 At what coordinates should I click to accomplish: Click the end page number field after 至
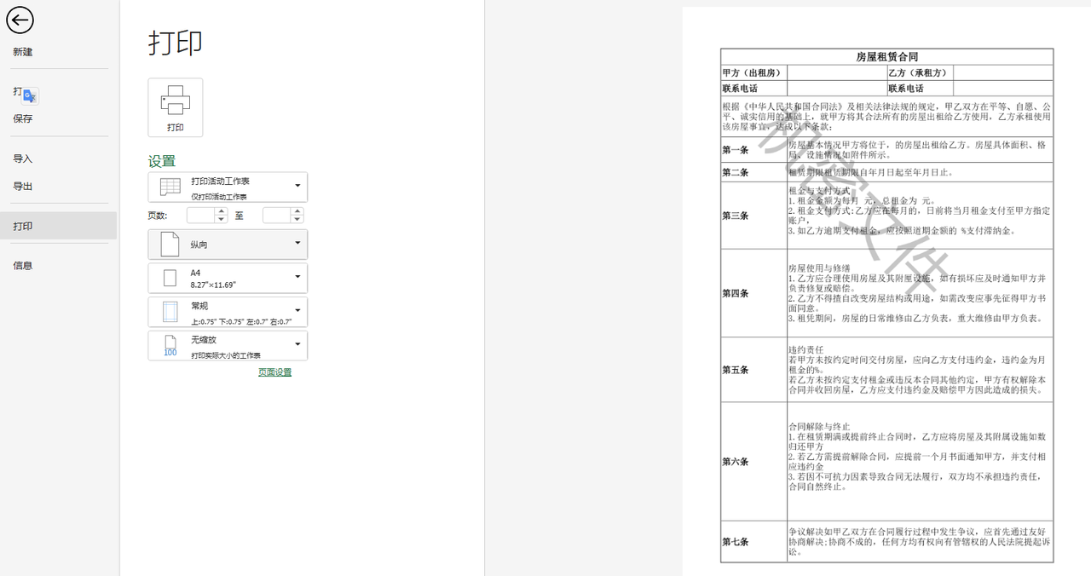(x=277, y=216)
